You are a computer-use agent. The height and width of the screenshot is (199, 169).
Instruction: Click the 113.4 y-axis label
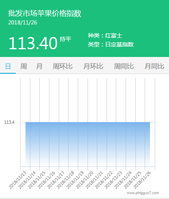(9, 122)
